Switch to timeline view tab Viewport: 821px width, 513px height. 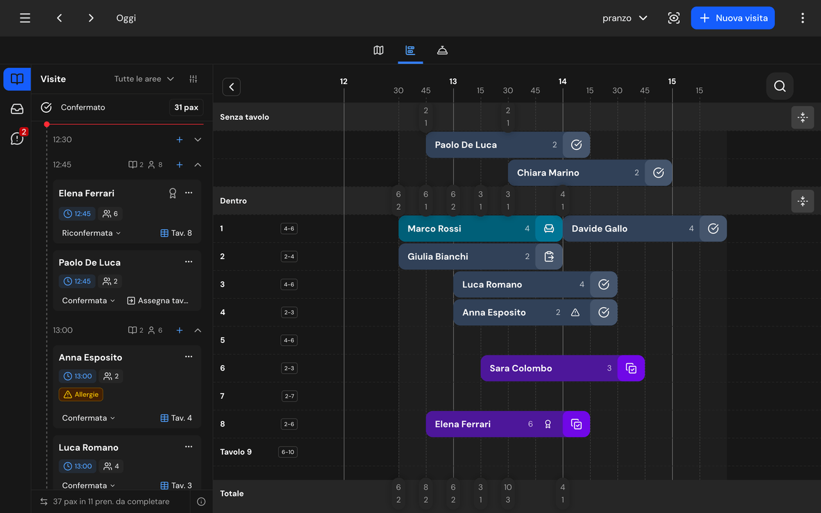410,50
